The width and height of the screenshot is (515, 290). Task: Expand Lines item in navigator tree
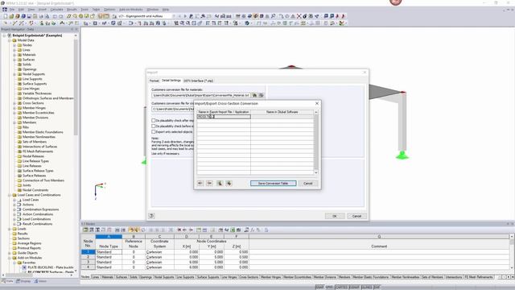tap(14, 50)
